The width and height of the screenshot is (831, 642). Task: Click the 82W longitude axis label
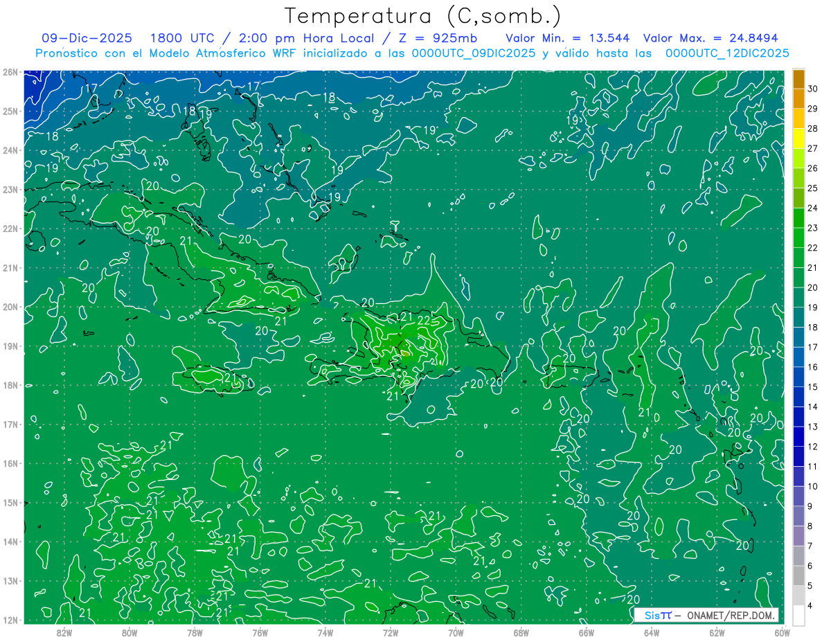point(64,632)
